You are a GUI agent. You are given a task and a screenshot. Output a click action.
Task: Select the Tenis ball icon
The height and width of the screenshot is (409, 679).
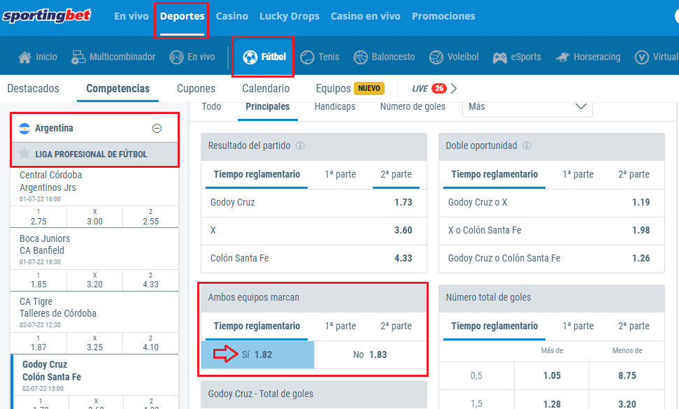pyautogui.click(x=307, y=57)
